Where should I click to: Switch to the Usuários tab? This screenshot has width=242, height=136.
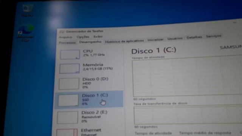[175, 39]
